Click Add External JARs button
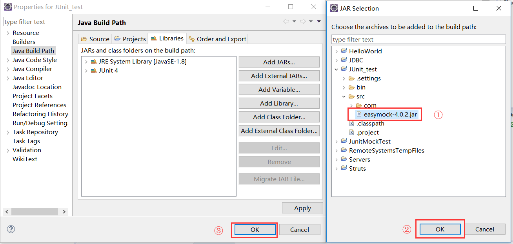This screenshot has height=244, width=513. [279, 76]
